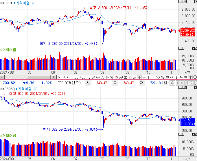Click the horizontal scrollbar thumb

tap(39, 77)
